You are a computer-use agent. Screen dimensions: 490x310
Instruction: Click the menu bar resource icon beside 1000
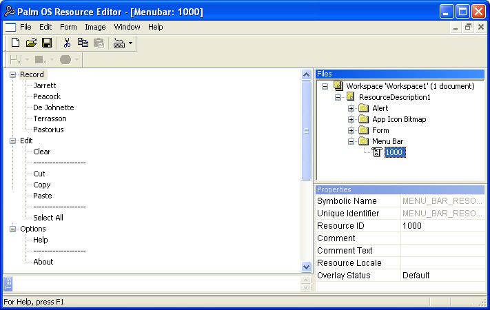point(377,152)
